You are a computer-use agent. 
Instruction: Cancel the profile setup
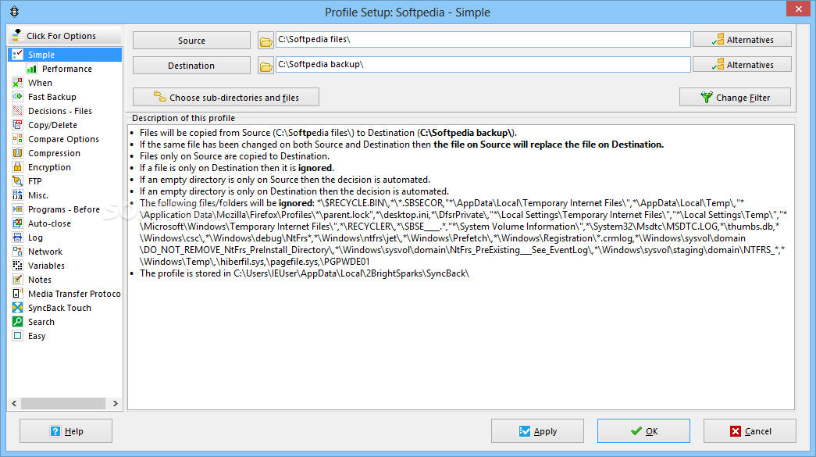point(750,431)
